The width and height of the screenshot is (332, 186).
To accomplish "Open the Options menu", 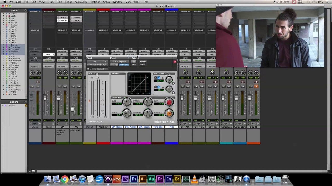I will pyautogui.click(x=95, y=2).
